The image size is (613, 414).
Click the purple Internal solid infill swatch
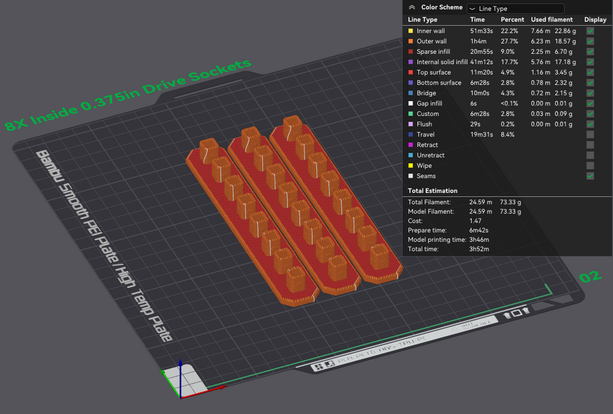coord(411,62)
